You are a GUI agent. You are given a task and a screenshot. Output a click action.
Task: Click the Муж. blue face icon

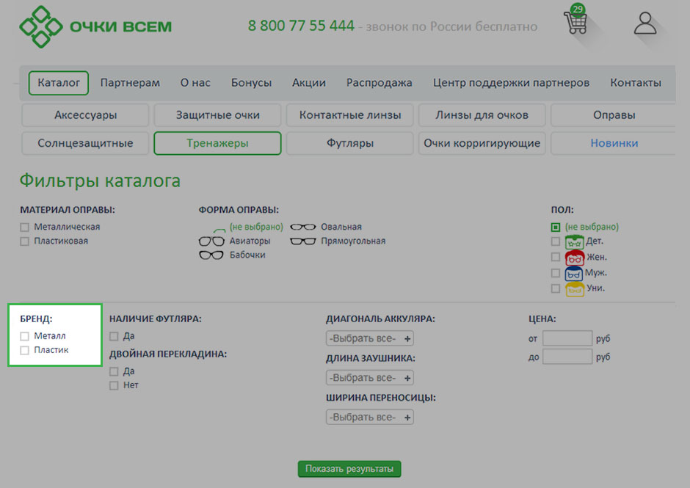click(574, 274)
